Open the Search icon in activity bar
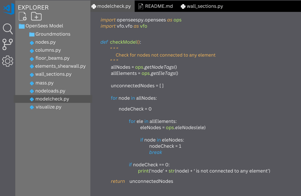Image resolution: width=301 pixels, height=196 pixels. click(8, 28)
